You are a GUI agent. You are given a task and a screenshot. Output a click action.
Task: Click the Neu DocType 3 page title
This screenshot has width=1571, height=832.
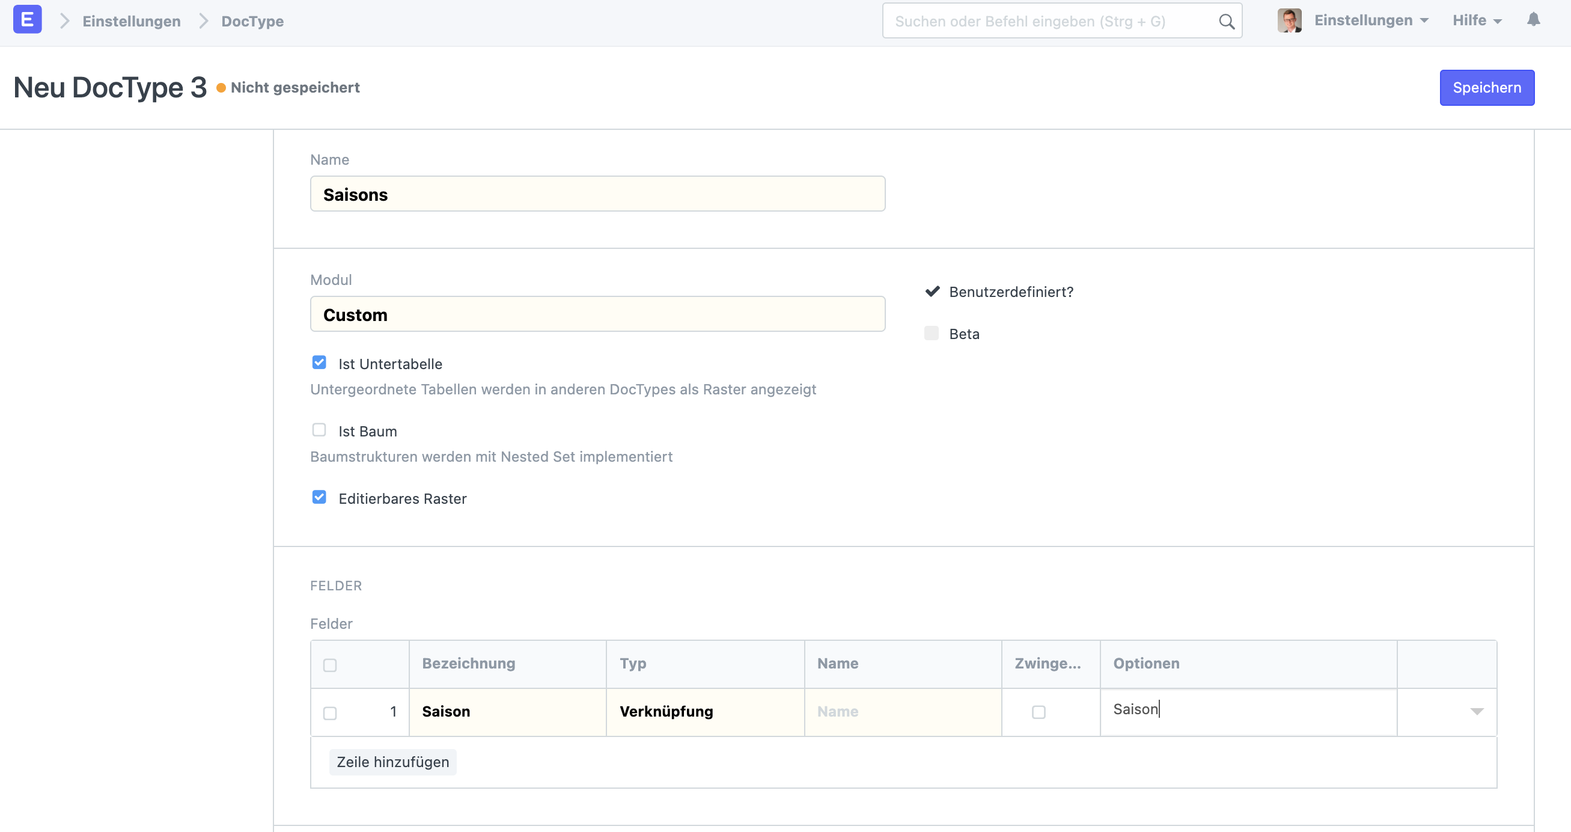coord(111,87)
